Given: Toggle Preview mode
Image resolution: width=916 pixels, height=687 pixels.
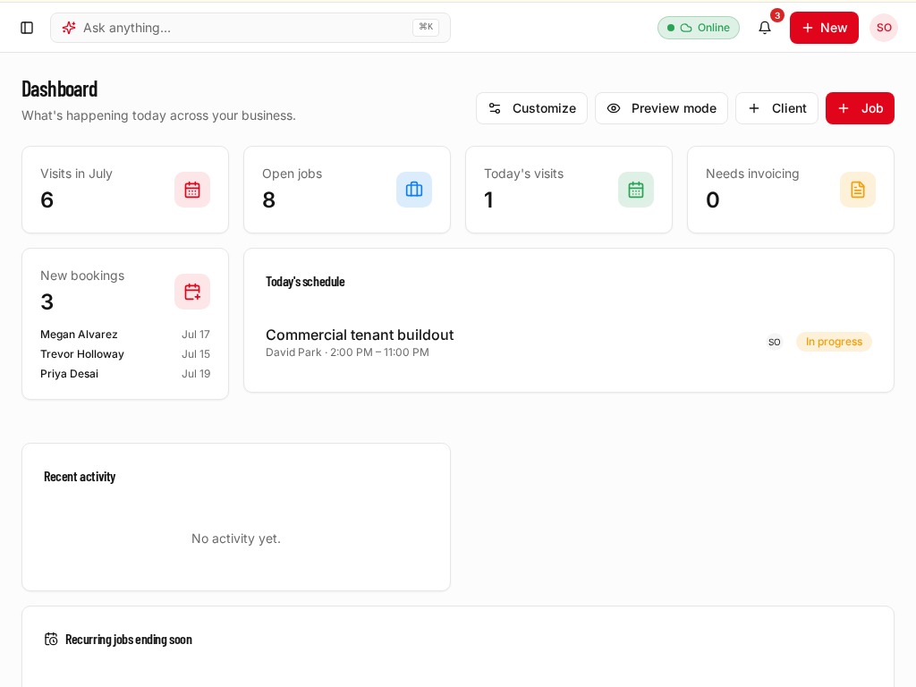Looking at the screenshot, I should tap(661, 108).
